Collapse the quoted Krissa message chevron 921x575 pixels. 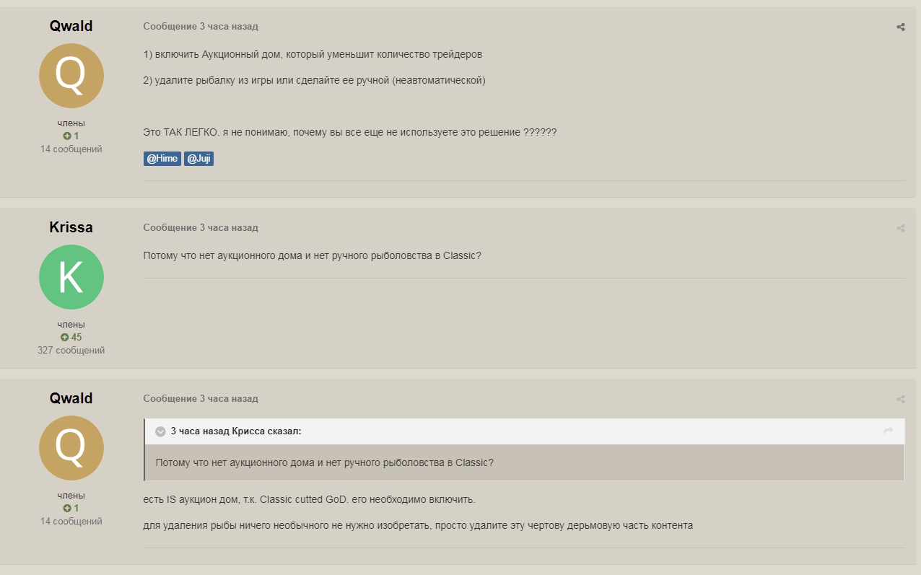[x=160, y=431]
